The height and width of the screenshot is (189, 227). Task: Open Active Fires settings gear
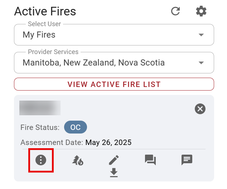(x=201, y=11)
